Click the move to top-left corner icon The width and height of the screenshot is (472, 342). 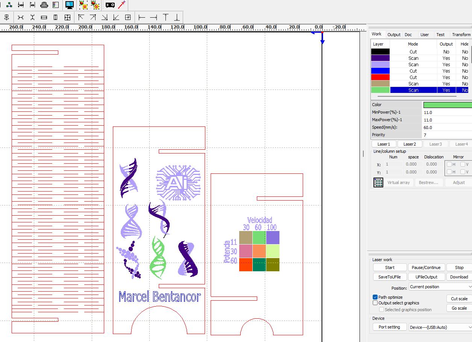point(81,17)
